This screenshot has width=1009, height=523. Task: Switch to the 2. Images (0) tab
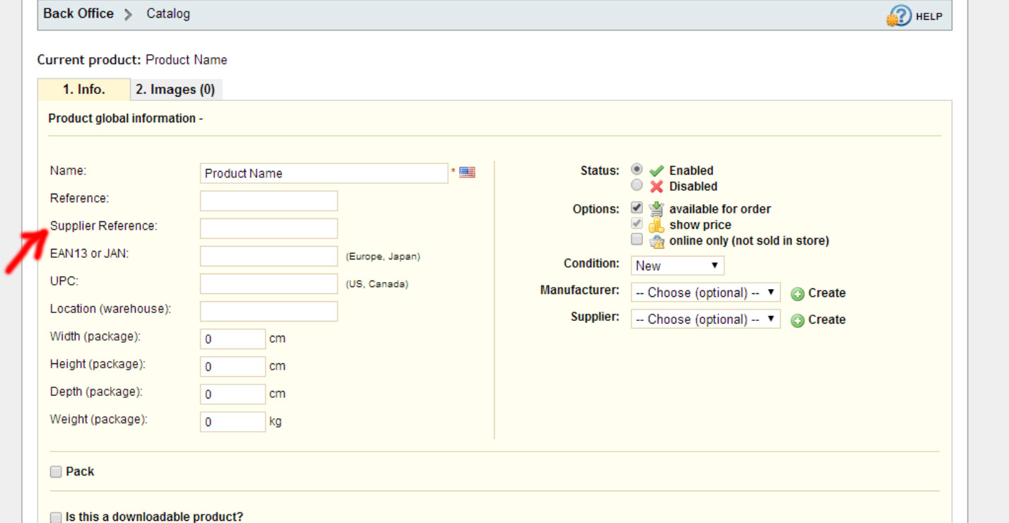[x=175, y=90]
